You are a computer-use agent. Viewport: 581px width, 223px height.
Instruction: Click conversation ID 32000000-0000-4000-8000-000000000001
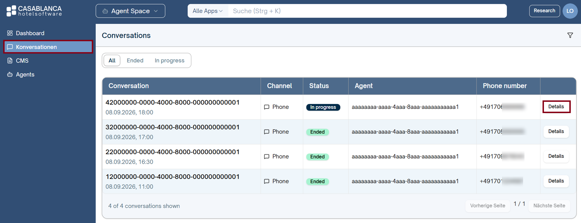tap(173, 127)
